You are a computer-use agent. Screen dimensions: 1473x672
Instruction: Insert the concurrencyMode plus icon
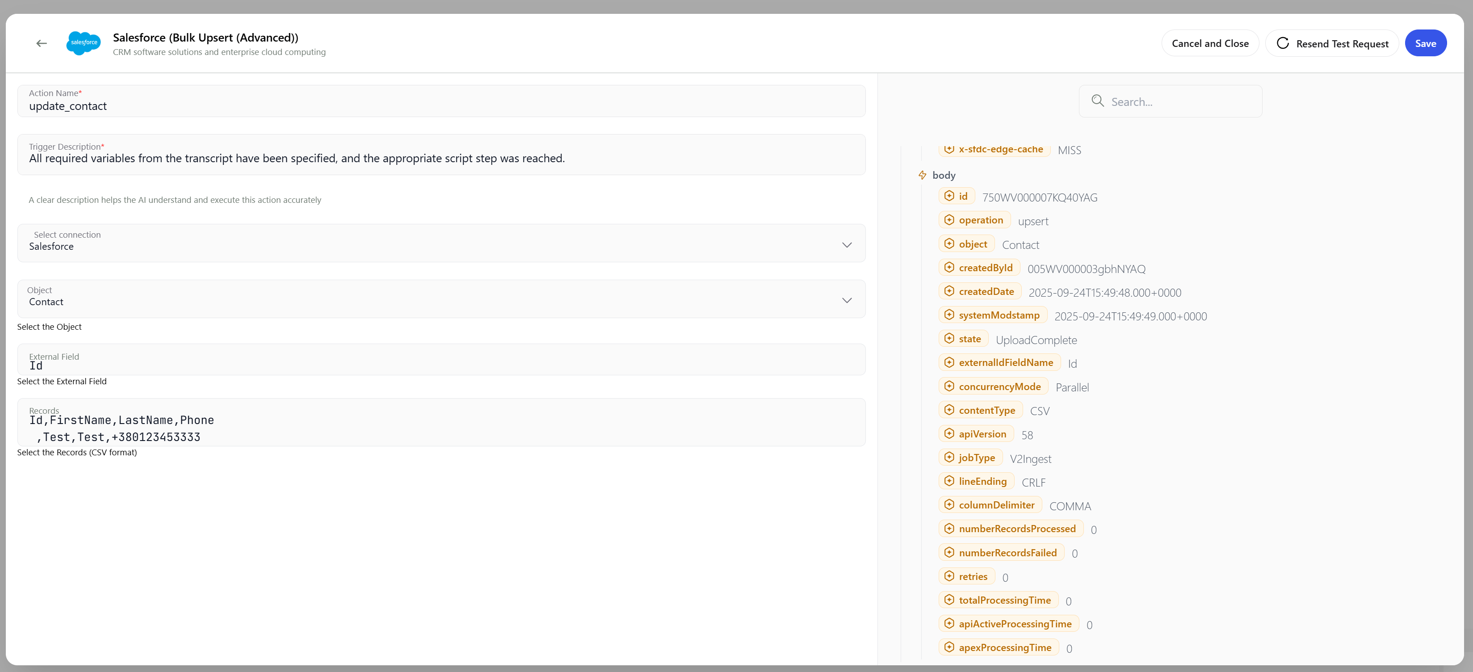click(x=949, y=386)
